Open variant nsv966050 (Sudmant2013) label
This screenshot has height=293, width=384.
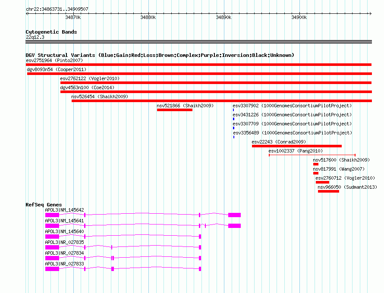347,187
